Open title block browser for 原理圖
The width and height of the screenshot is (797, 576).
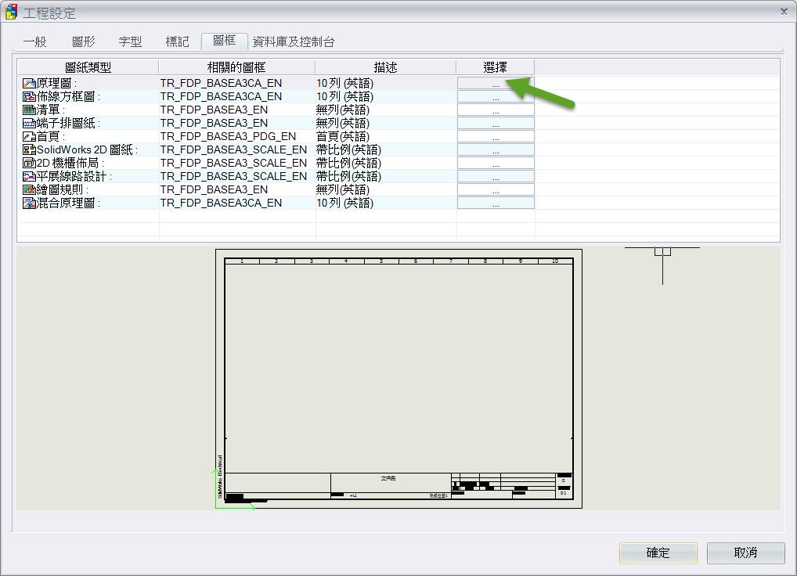coord(496,83)
